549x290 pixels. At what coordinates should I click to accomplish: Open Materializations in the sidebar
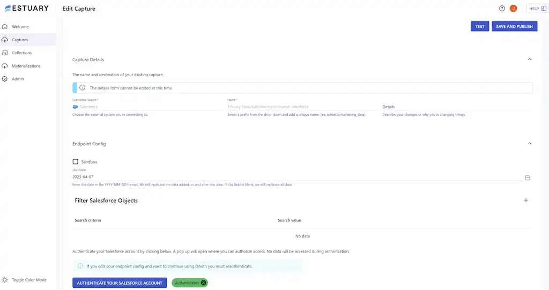pyautogui.click(x=26, y=66)
